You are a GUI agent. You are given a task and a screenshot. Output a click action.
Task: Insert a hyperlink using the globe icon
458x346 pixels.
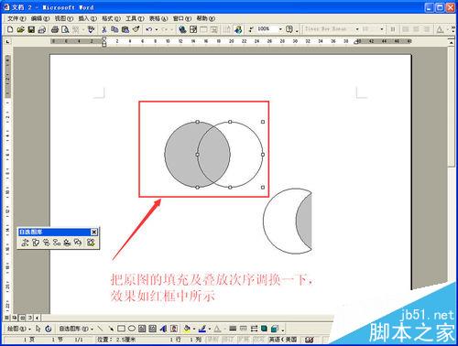coord(182,29)
